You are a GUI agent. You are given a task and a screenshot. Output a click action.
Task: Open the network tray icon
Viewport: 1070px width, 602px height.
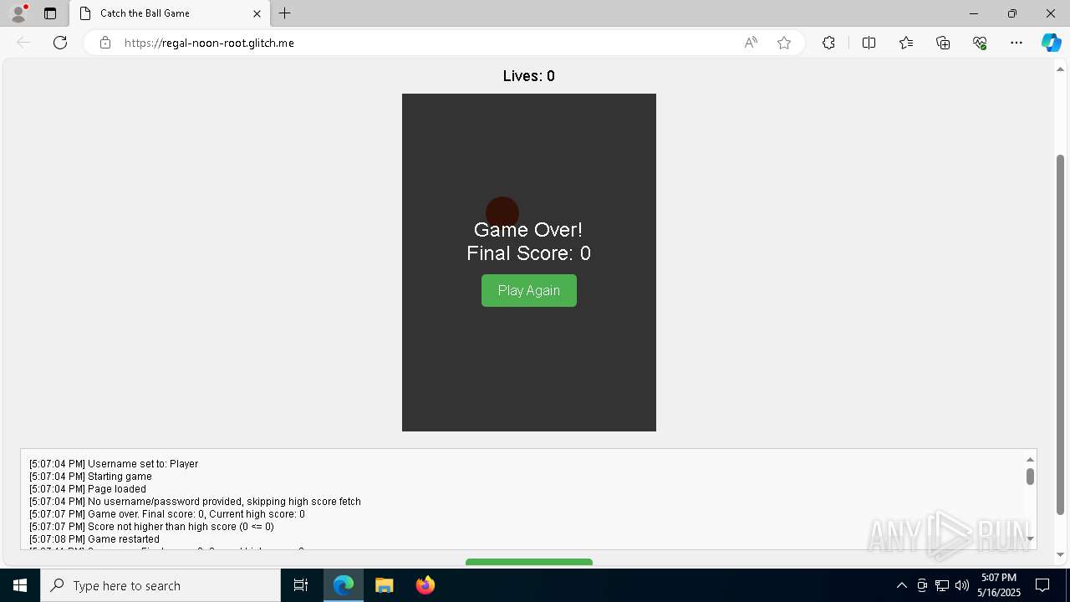pos(942,585)
